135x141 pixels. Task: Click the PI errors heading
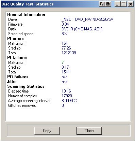pyautogui.click(x=15, y=39)
